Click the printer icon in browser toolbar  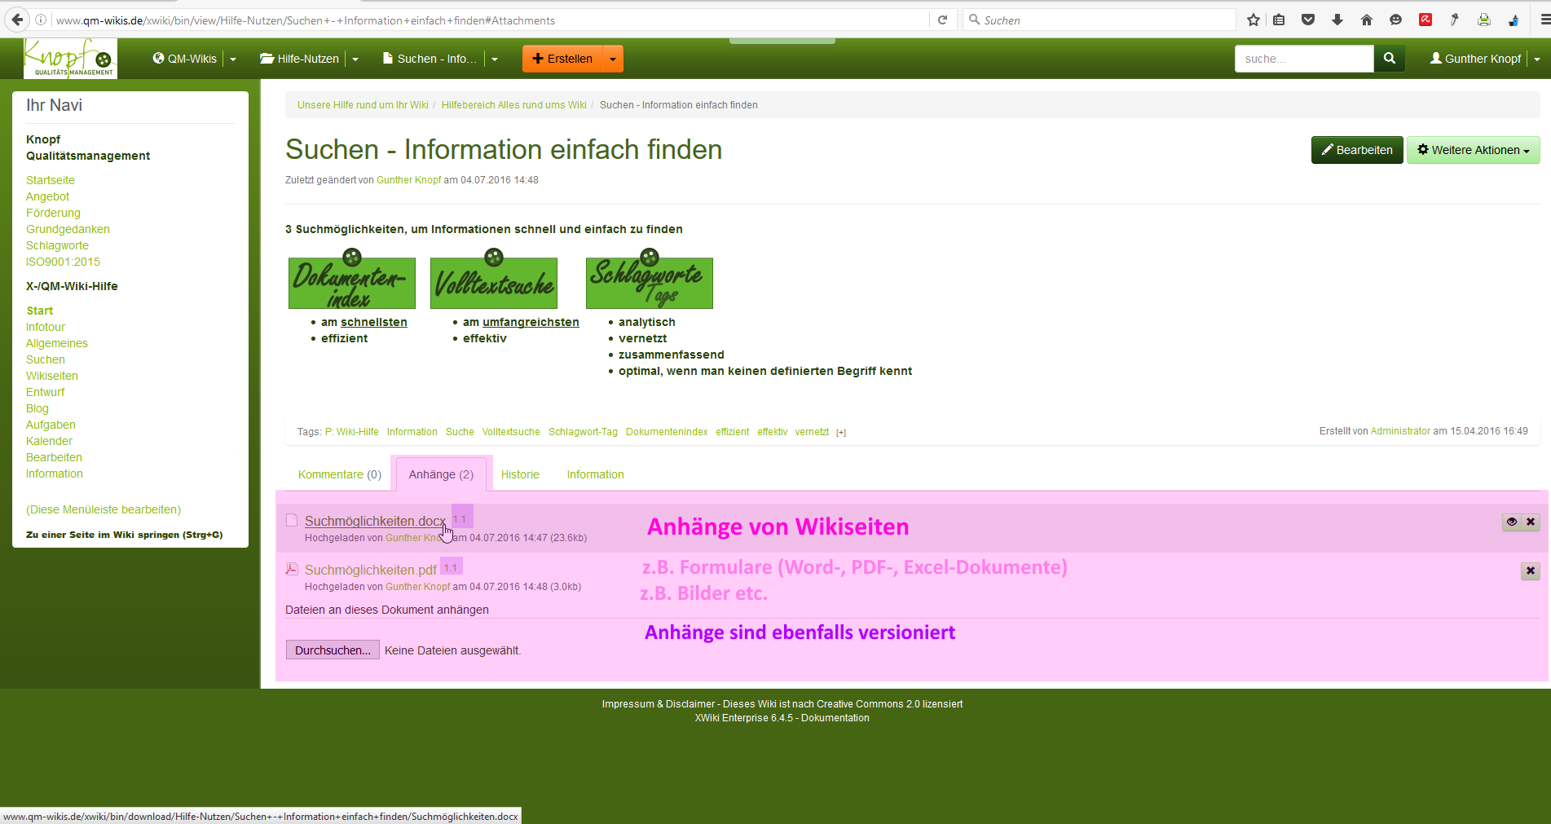coord(1484,20)
